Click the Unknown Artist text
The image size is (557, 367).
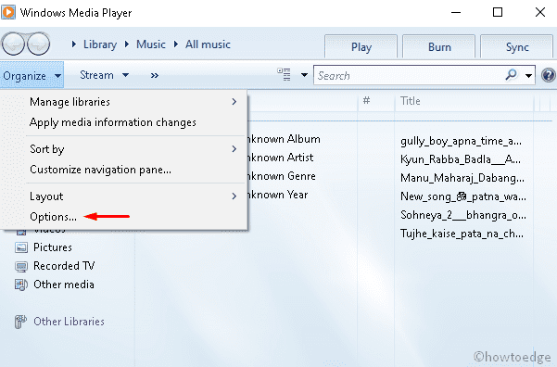tap(281, 158)
